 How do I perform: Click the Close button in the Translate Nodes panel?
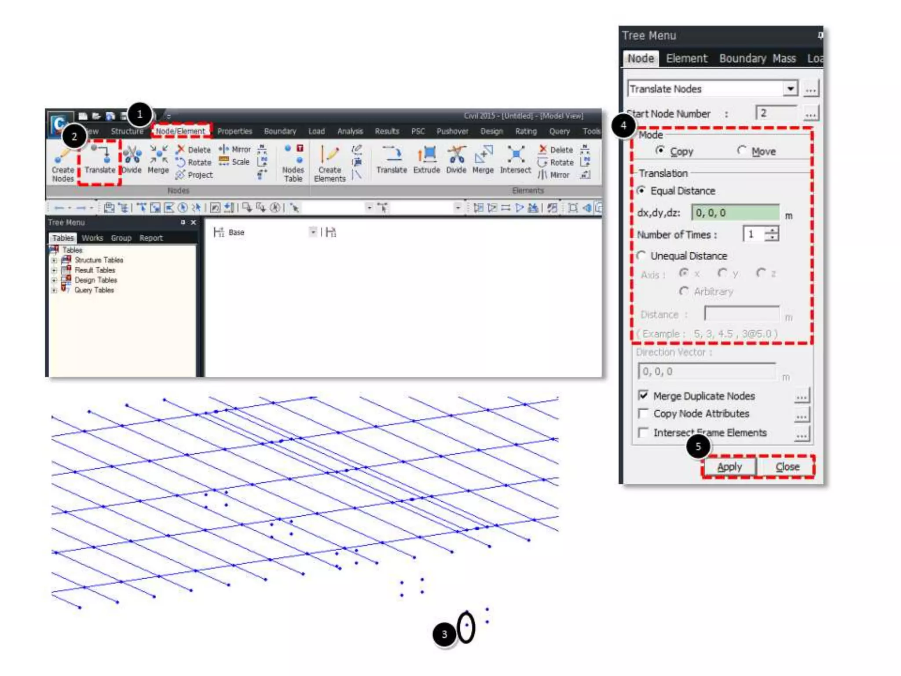click(x=787, y=467)
